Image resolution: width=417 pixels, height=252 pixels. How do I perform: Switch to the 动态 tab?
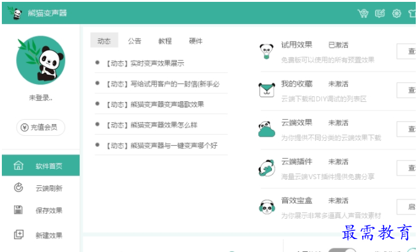pyautogui.click(x=104, y=40)
